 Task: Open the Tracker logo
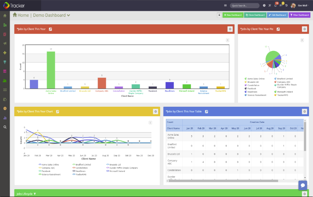pos(14,5)
